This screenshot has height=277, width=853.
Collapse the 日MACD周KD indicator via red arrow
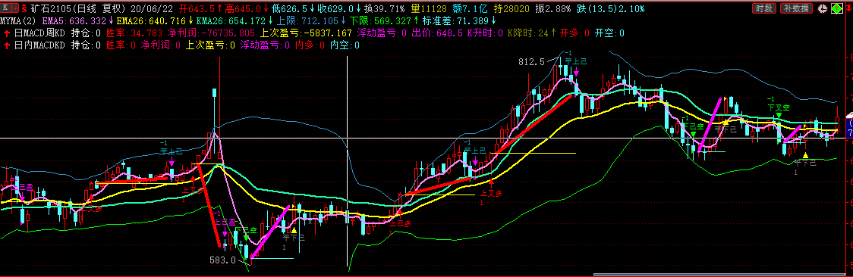[6, 33]
